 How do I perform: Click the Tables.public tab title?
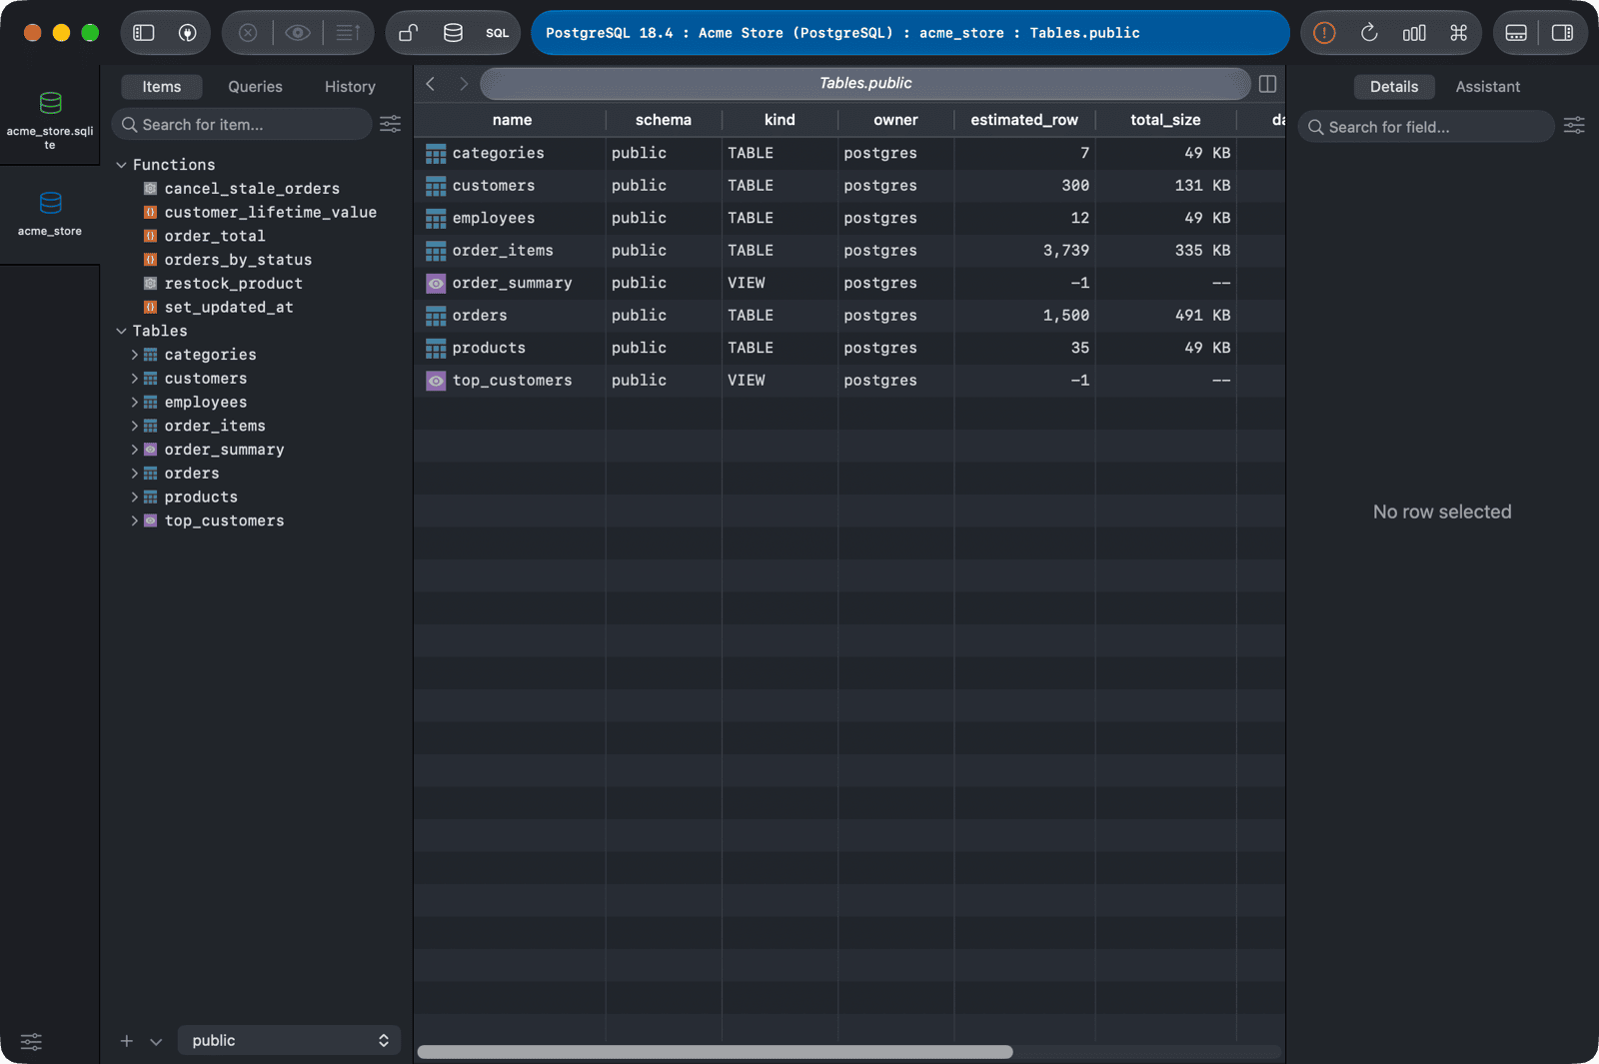(x=865, y=83)
